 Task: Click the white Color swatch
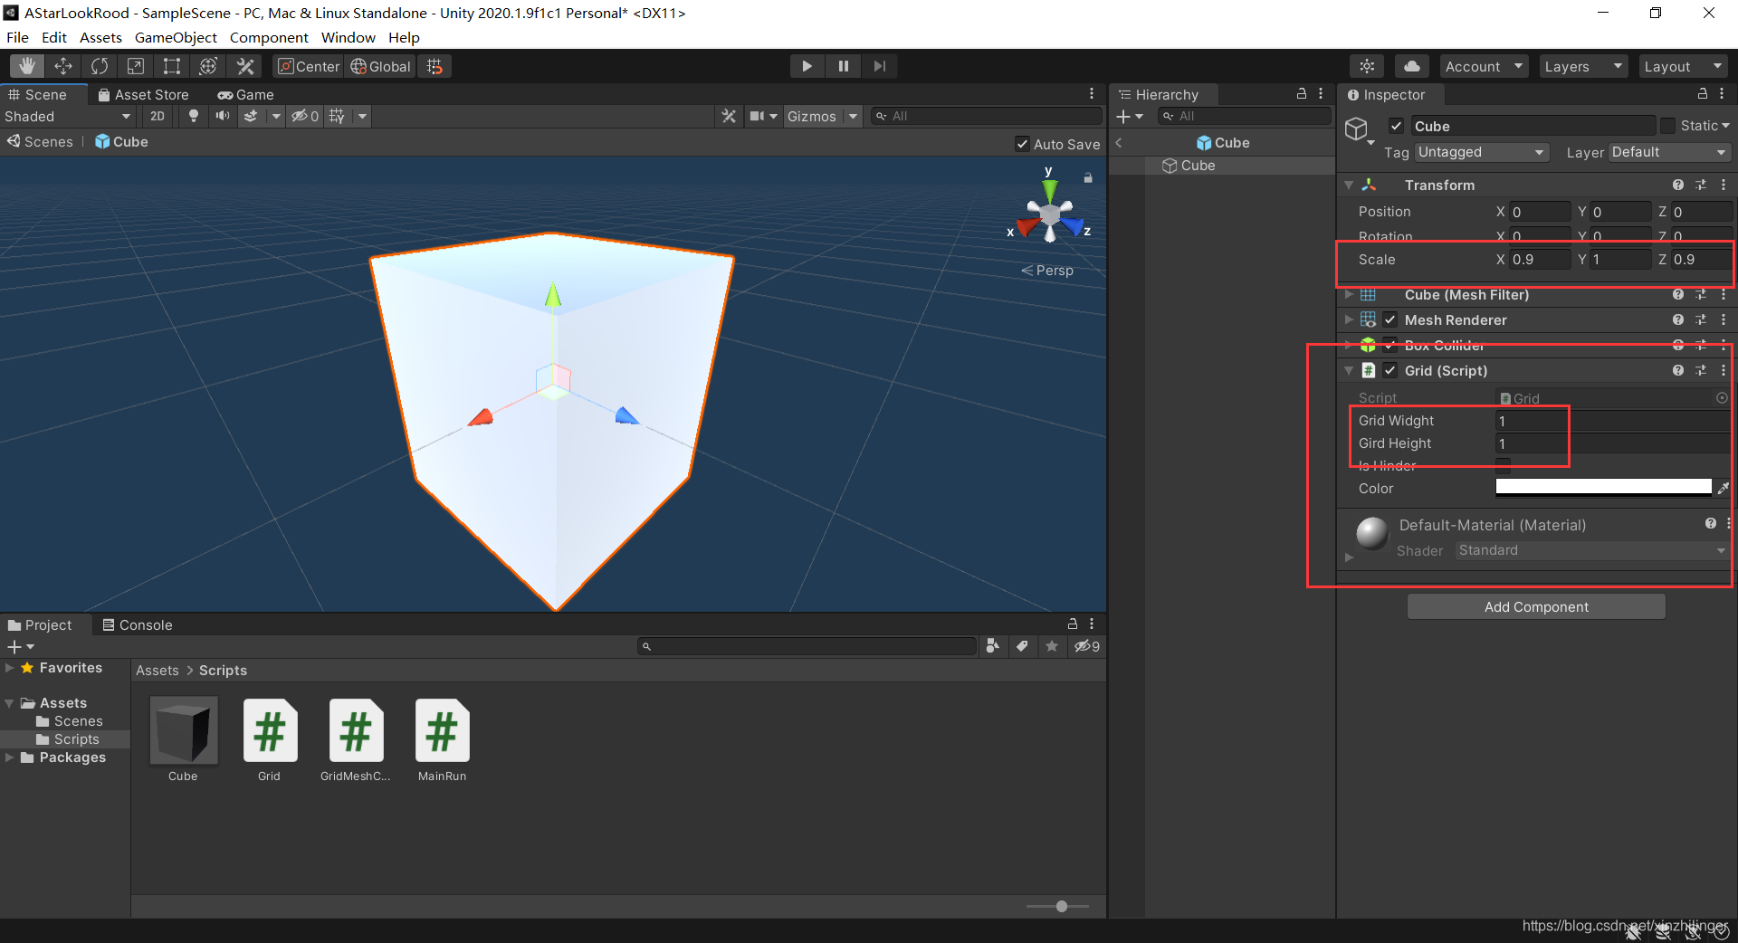coord(1603,488)
